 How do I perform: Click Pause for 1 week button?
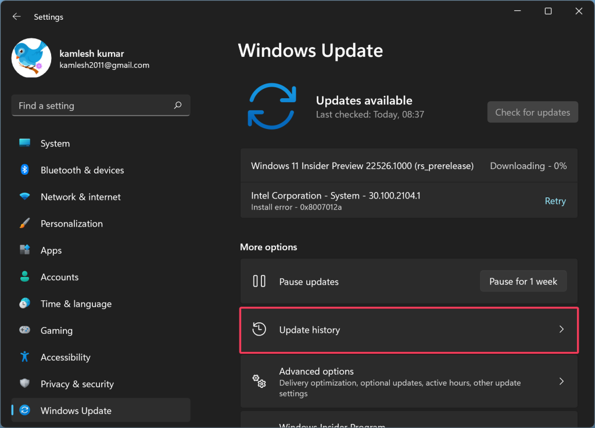[x=524, y=281]
